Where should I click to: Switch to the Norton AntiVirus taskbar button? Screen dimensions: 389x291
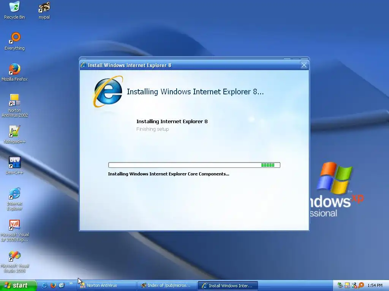point(107,286)
